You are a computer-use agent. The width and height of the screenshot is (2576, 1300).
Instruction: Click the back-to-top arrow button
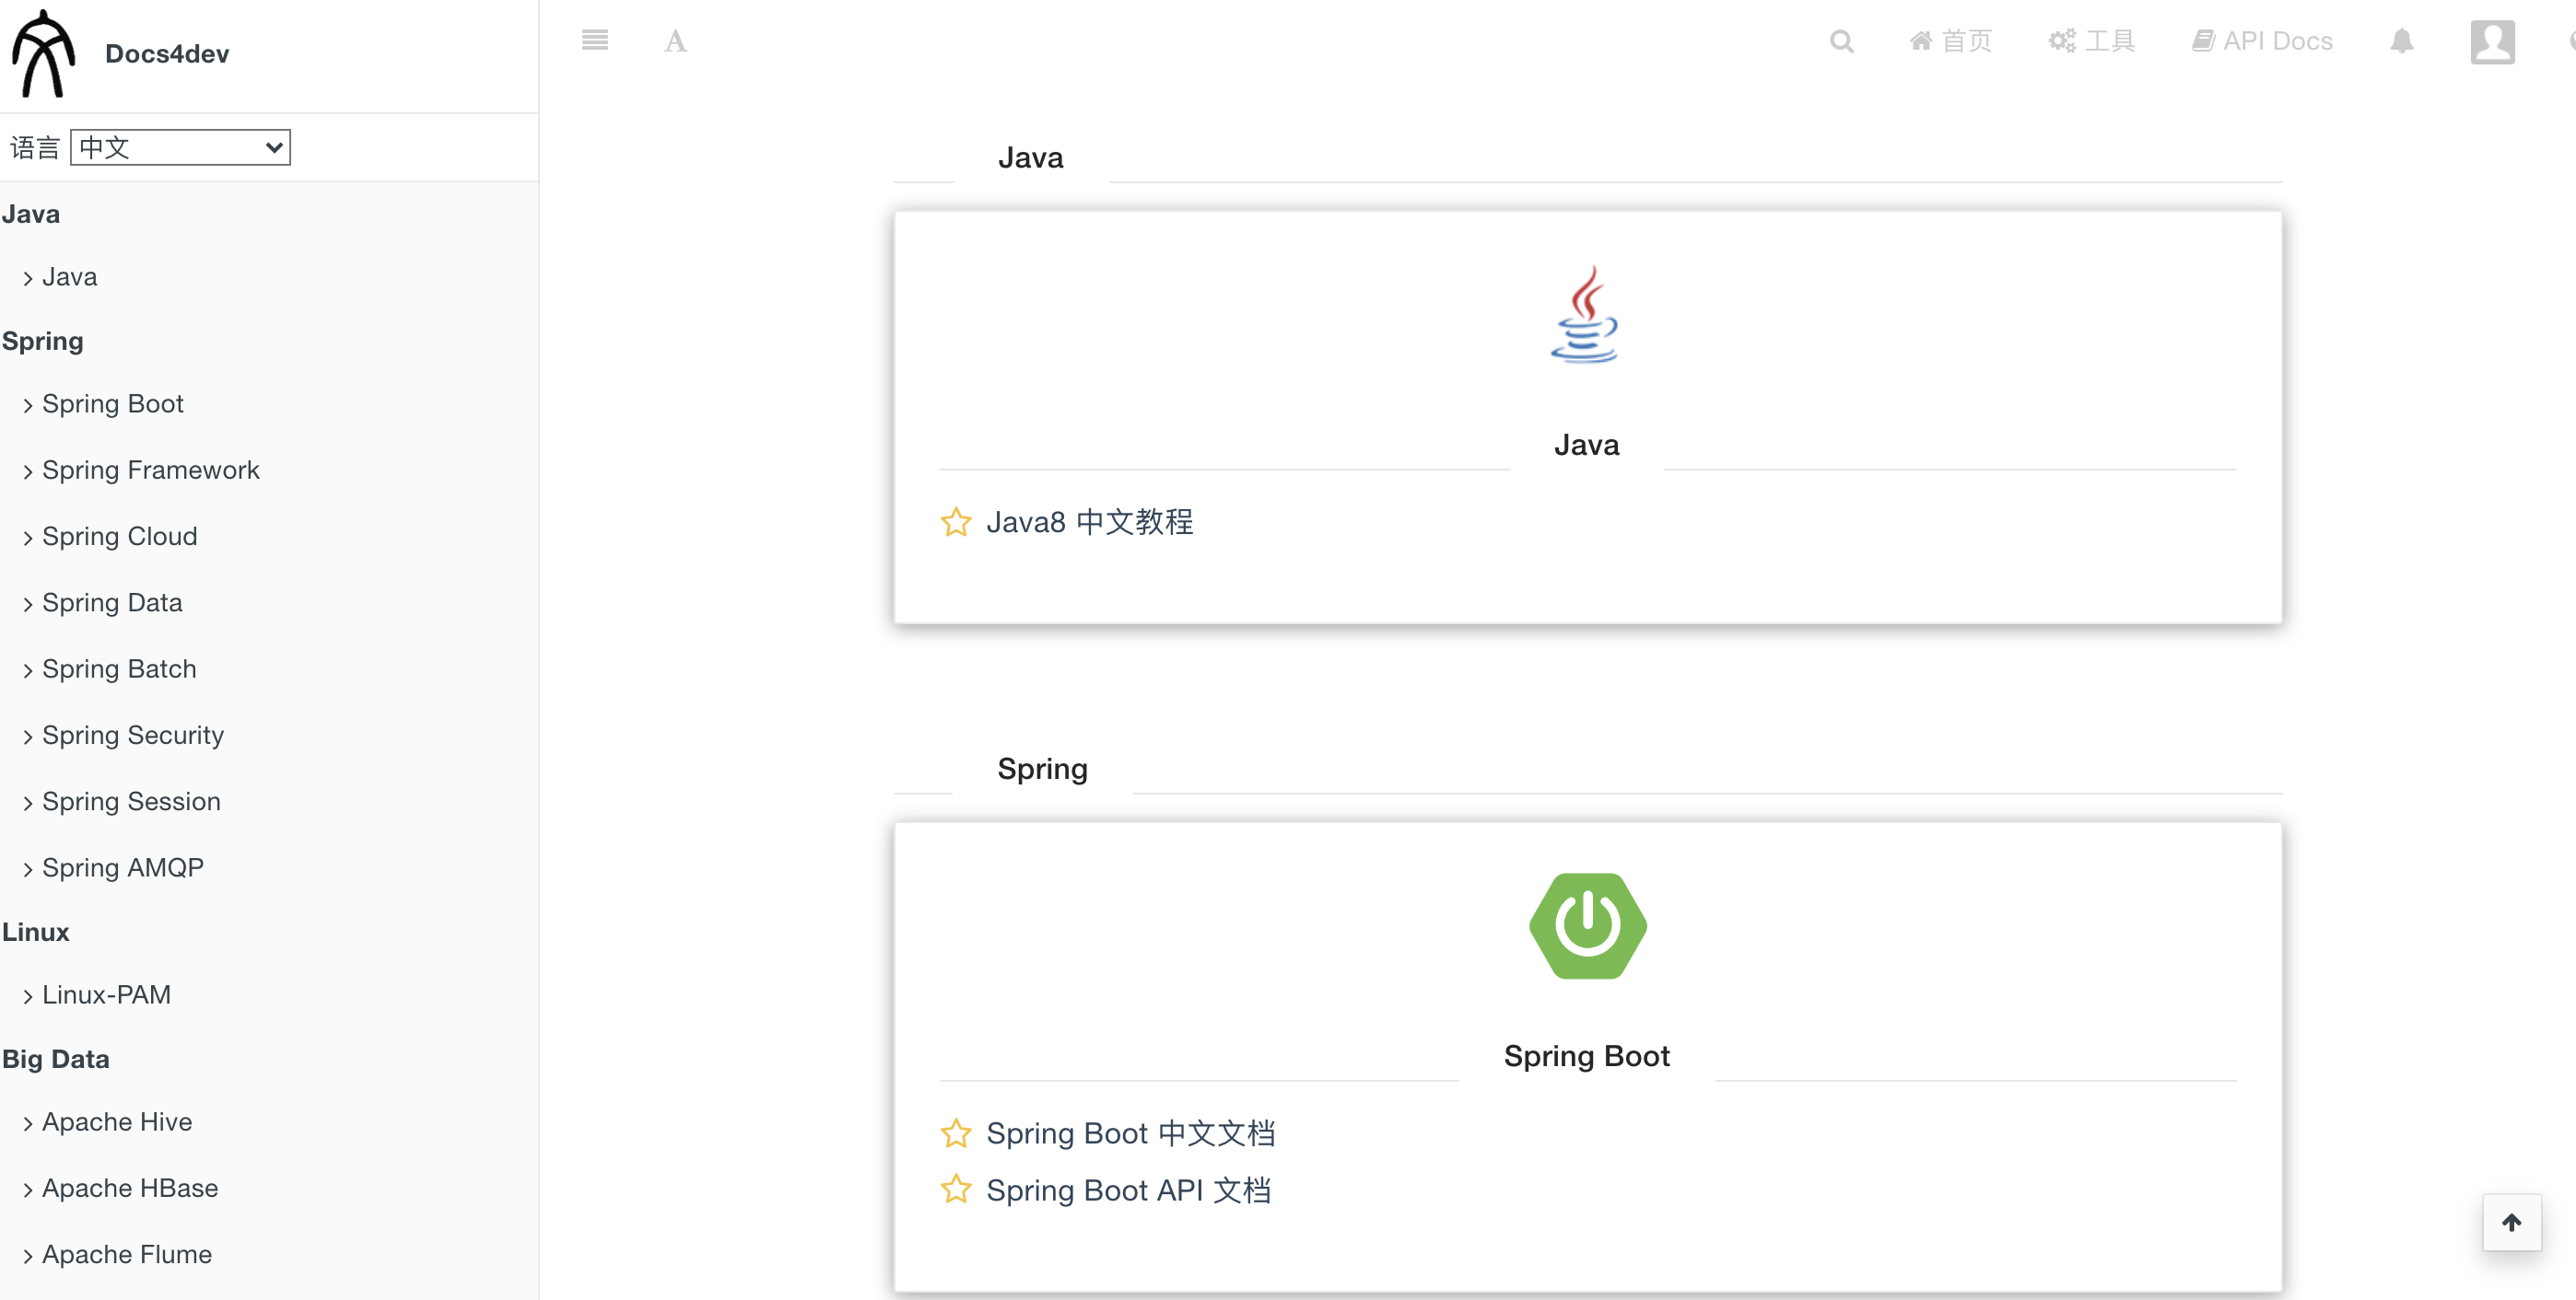(x=2511, y=1222)
